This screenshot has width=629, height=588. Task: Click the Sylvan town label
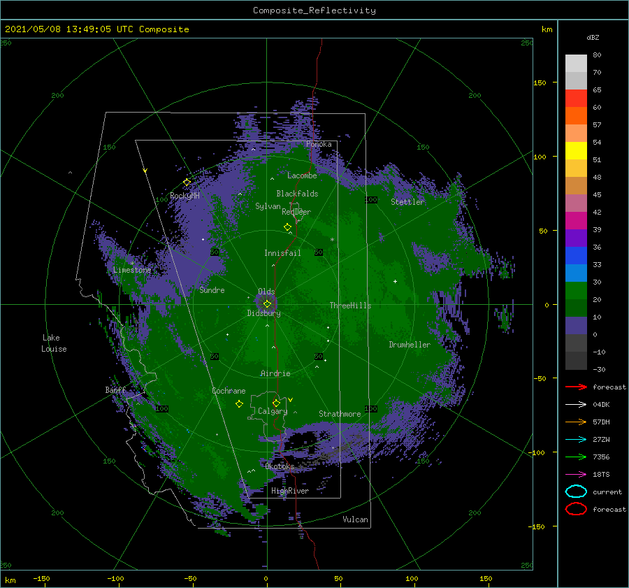[268, 206]
